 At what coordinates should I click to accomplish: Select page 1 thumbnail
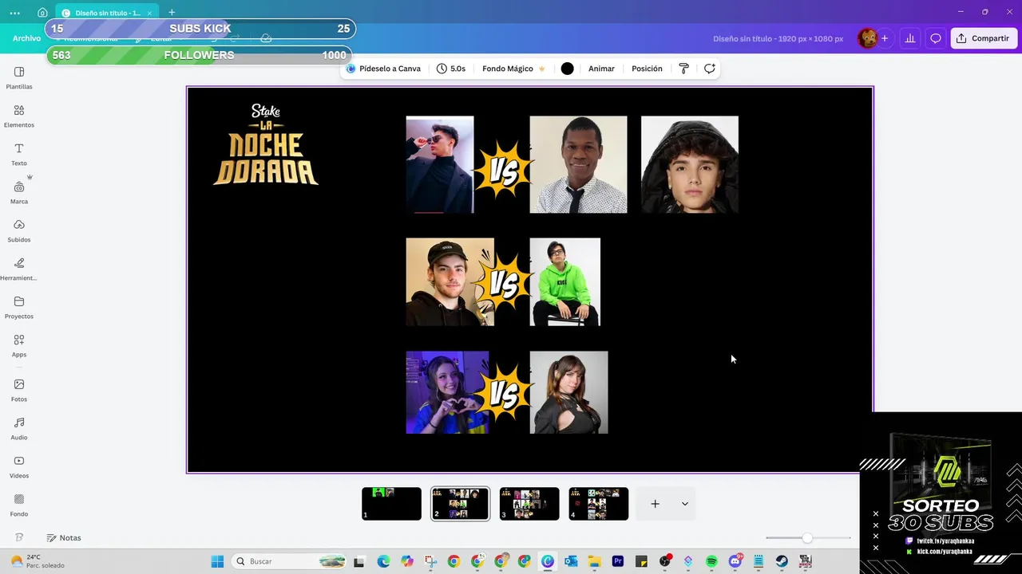point(391,504)
